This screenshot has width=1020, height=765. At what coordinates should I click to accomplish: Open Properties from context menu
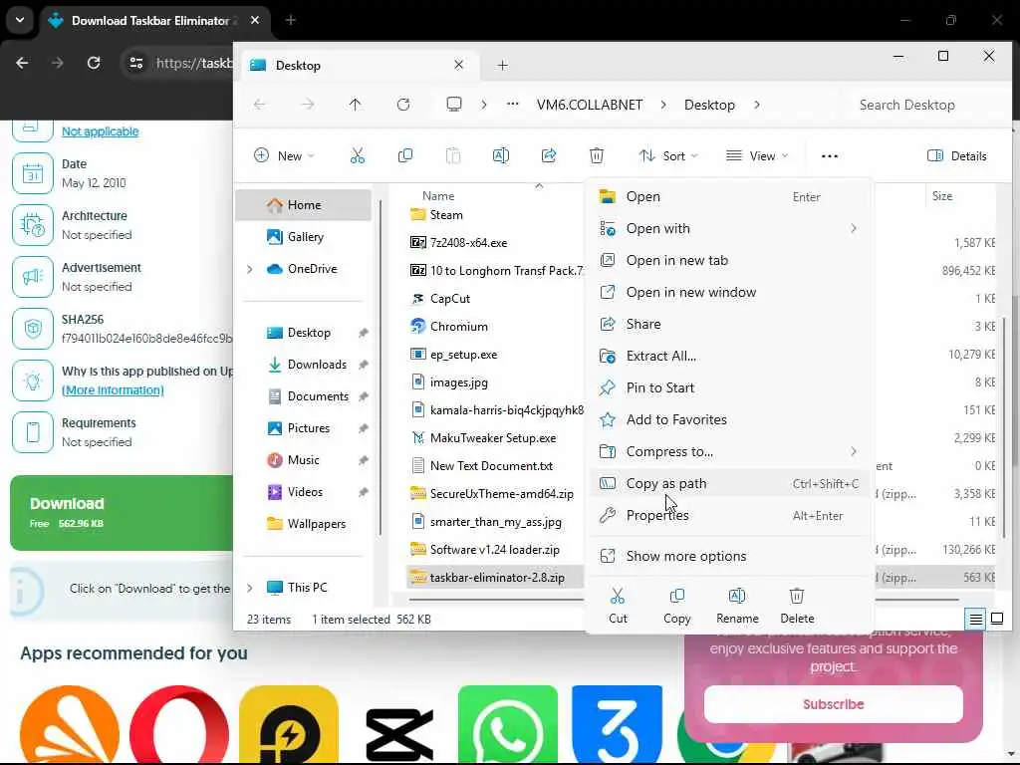click(x=730, y=515)
